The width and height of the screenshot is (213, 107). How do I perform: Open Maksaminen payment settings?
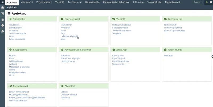[66, 25]
